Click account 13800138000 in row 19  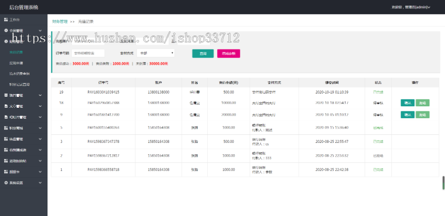[x=158, y=92]
